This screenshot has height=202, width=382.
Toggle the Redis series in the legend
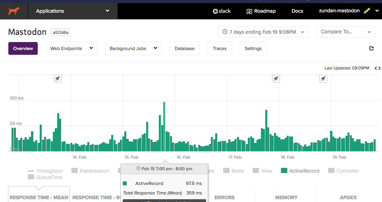233,171
